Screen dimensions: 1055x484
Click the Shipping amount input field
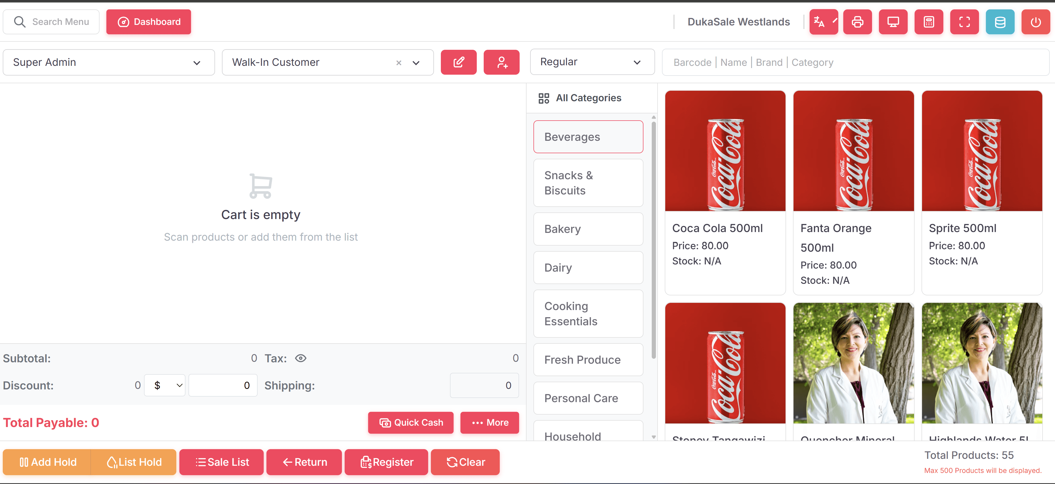485,385
